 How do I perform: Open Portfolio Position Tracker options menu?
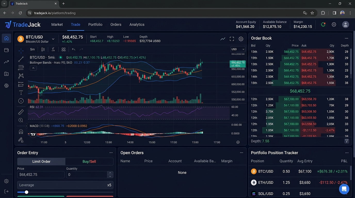coord(347,153)
